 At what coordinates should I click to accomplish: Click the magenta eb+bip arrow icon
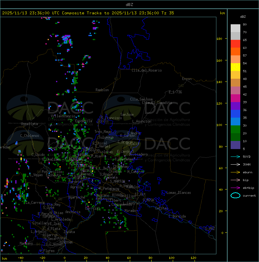pos(235,188)
